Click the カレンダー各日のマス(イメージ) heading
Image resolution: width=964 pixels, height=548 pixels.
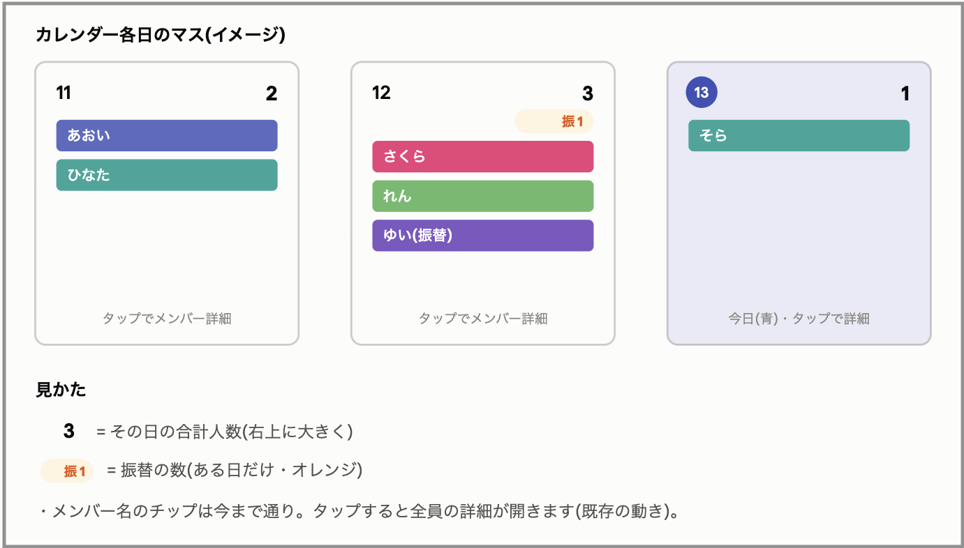click(161, 35)
